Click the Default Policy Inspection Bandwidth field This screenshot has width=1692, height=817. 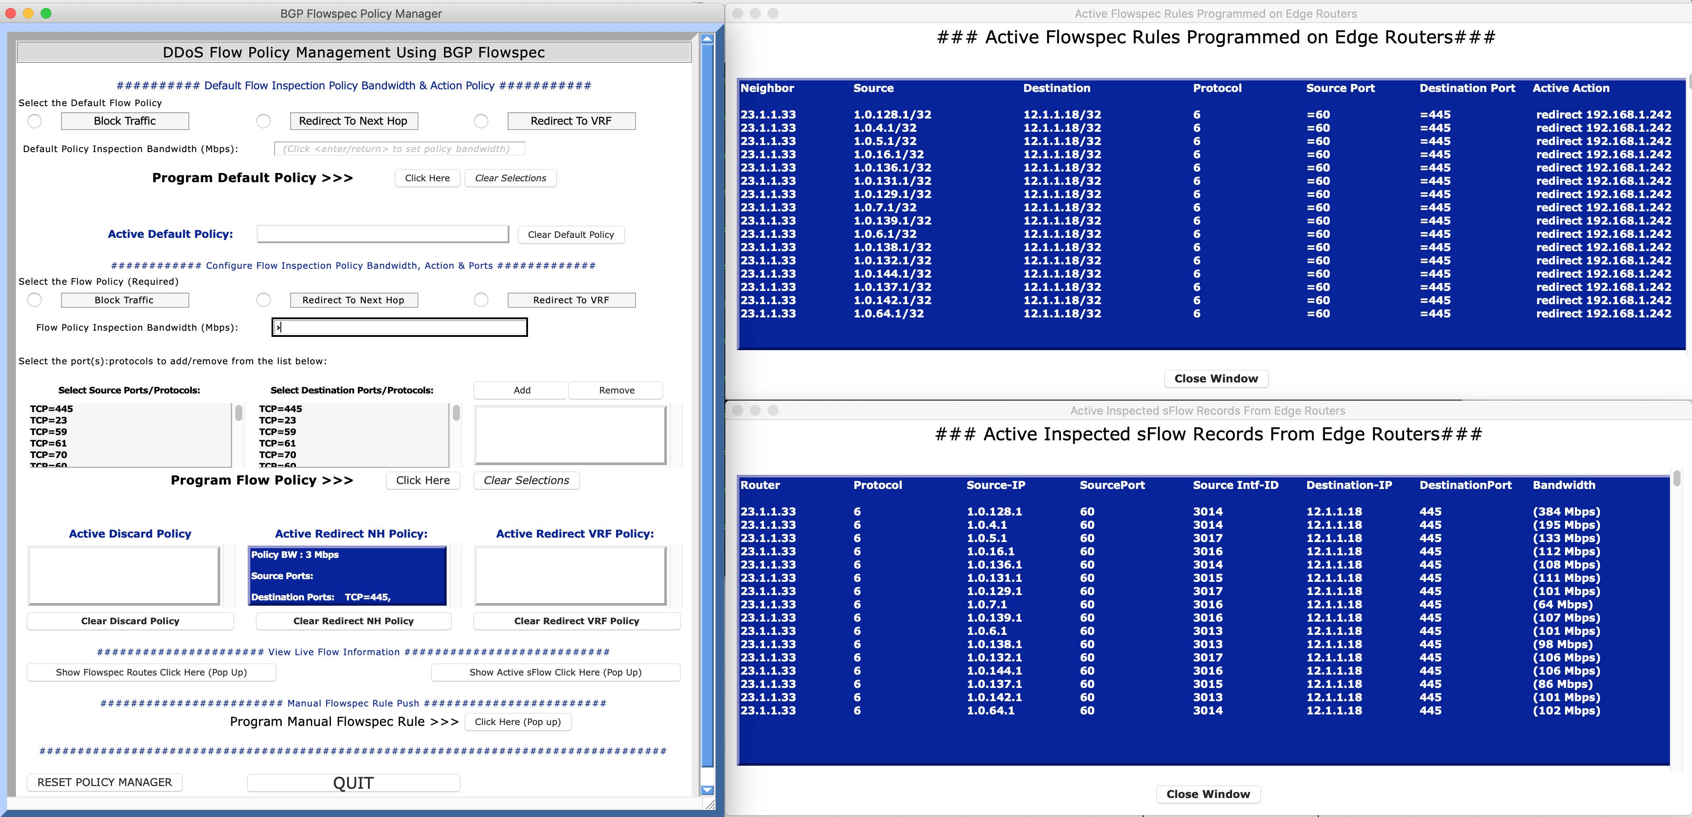click(399, 149)
